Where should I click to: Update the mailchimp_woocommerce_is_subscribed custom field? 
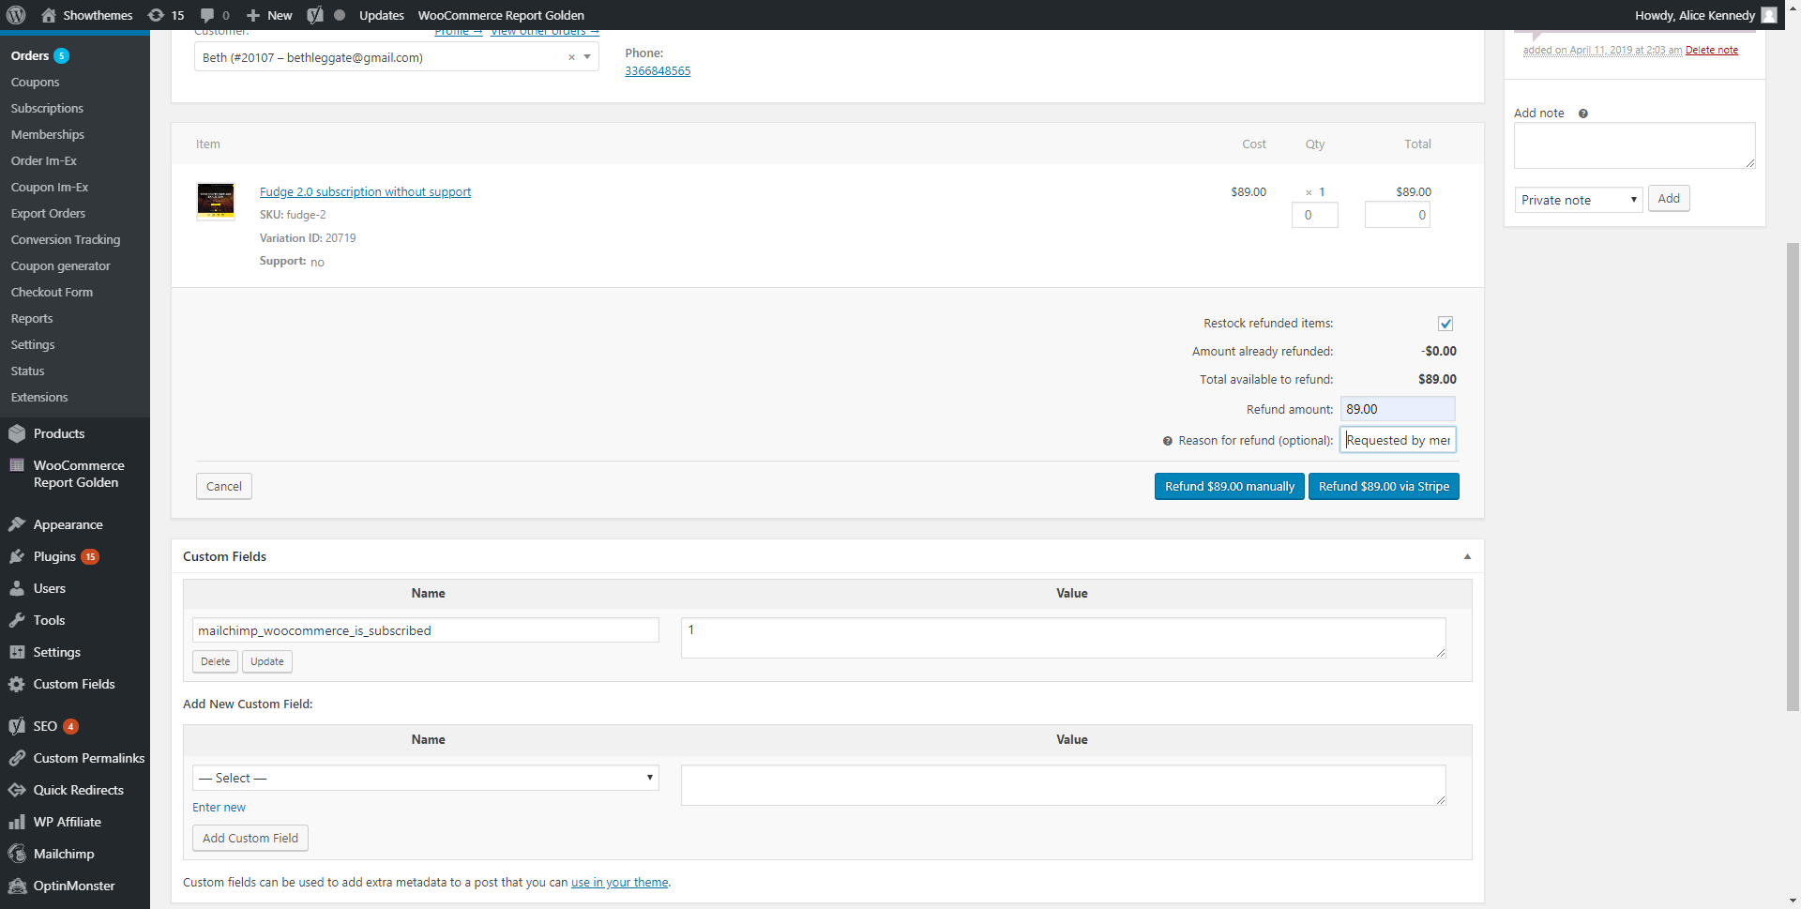[266, 661]
